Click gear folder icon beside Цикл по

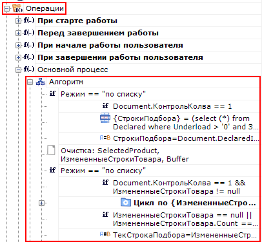(x=126, y=203)
